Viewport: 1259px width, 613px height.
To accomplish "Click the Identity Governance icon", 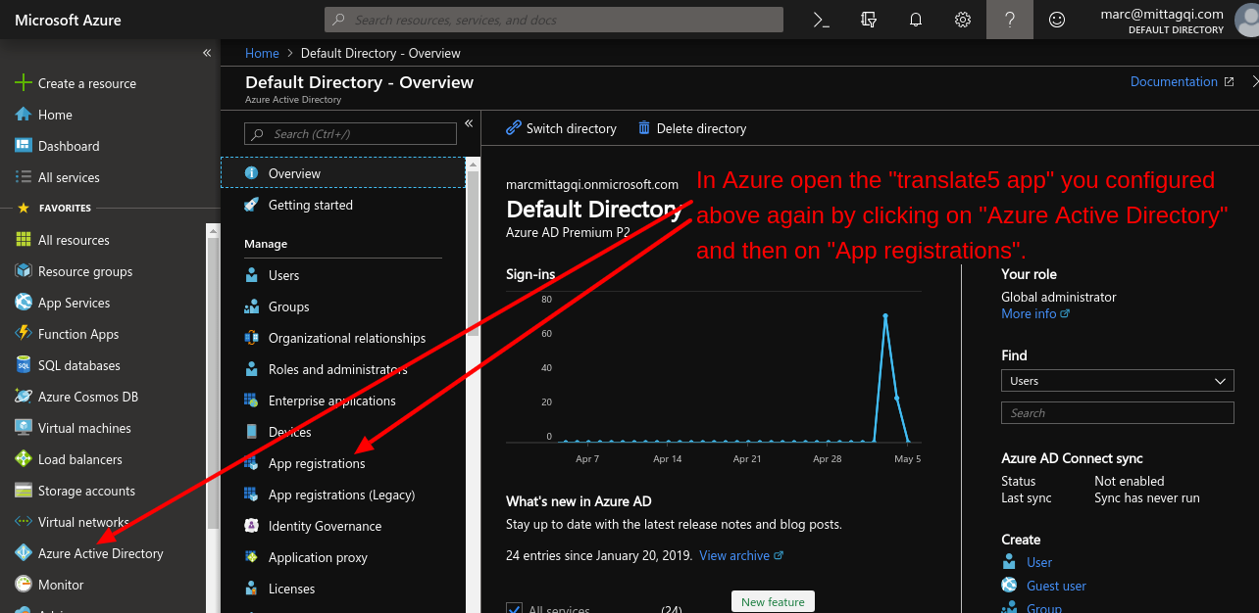I will (x=251, y=526).
